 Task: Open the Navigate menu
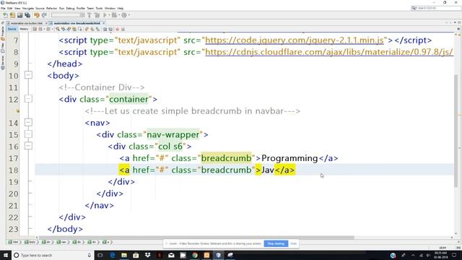click(28, 8)
